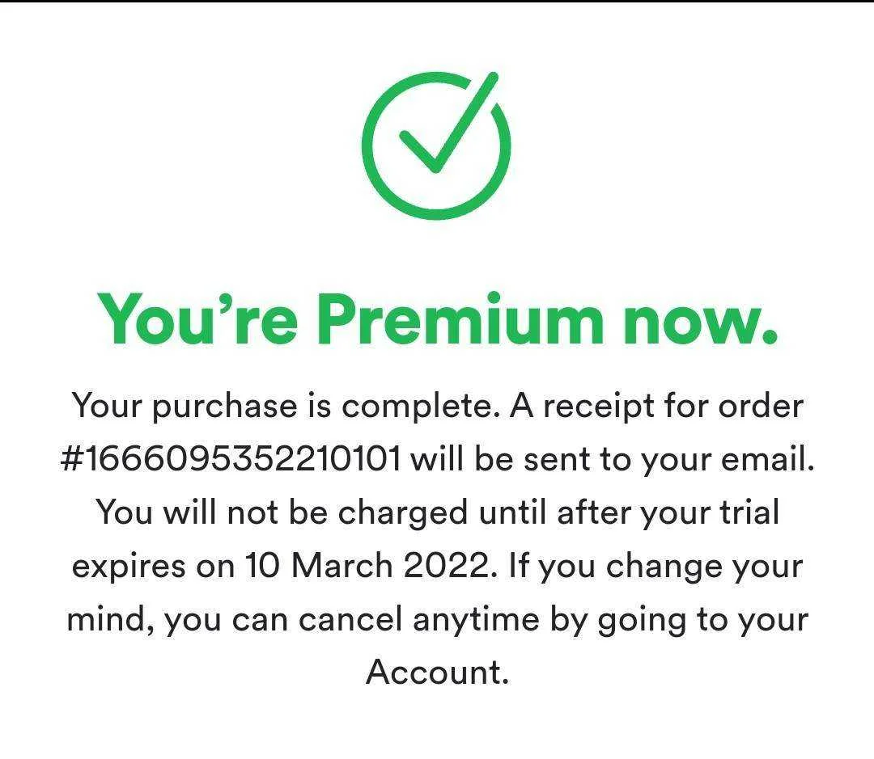This screenshot has width=874, height=759.
Task: Click the "Your purchase is complete" sentence
Action: pos(285,407)
